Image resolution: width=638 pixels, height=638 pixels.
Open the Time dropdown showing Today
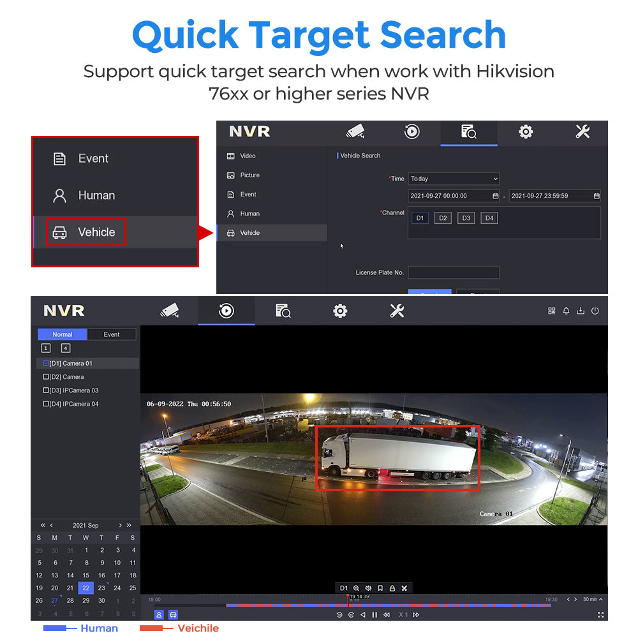coord(454,179)
